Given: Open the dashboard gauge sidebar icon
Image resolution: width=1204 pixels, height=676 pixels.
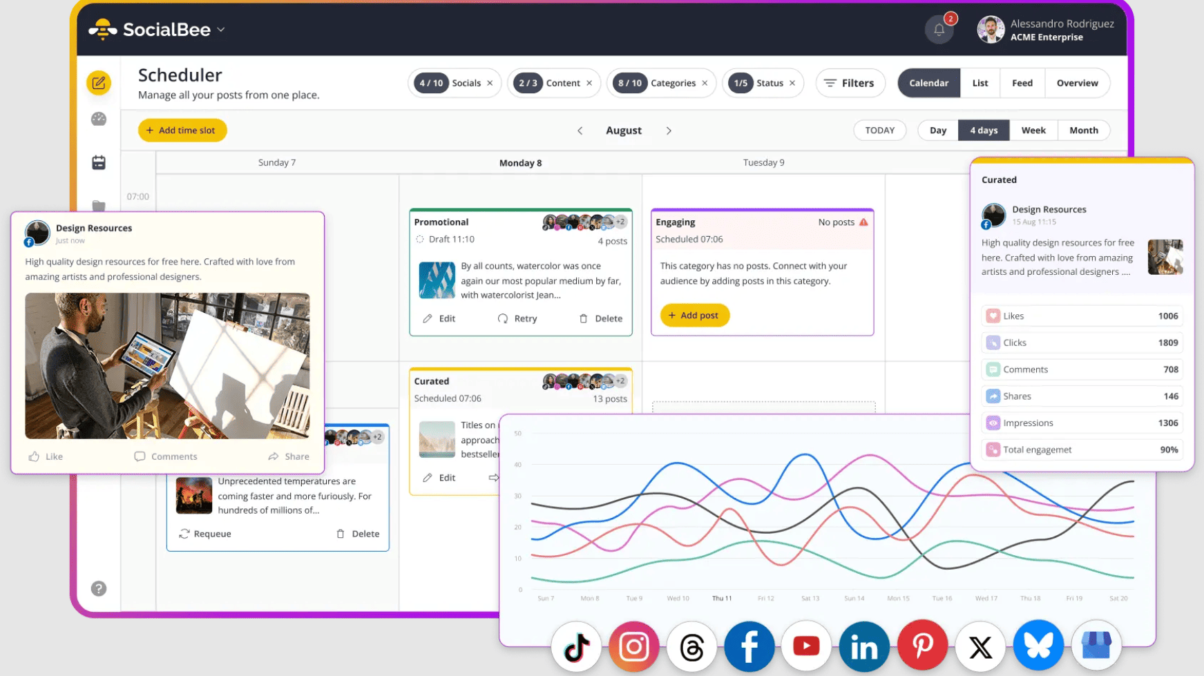Looking at the screenshot, I should coord(99,119).
